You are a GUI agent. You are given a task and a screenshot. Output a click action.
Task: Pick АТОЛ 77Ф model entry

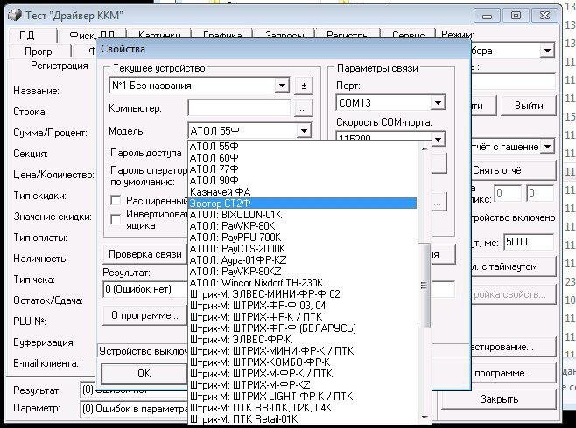pyautogui.click(x=303, y=169)
